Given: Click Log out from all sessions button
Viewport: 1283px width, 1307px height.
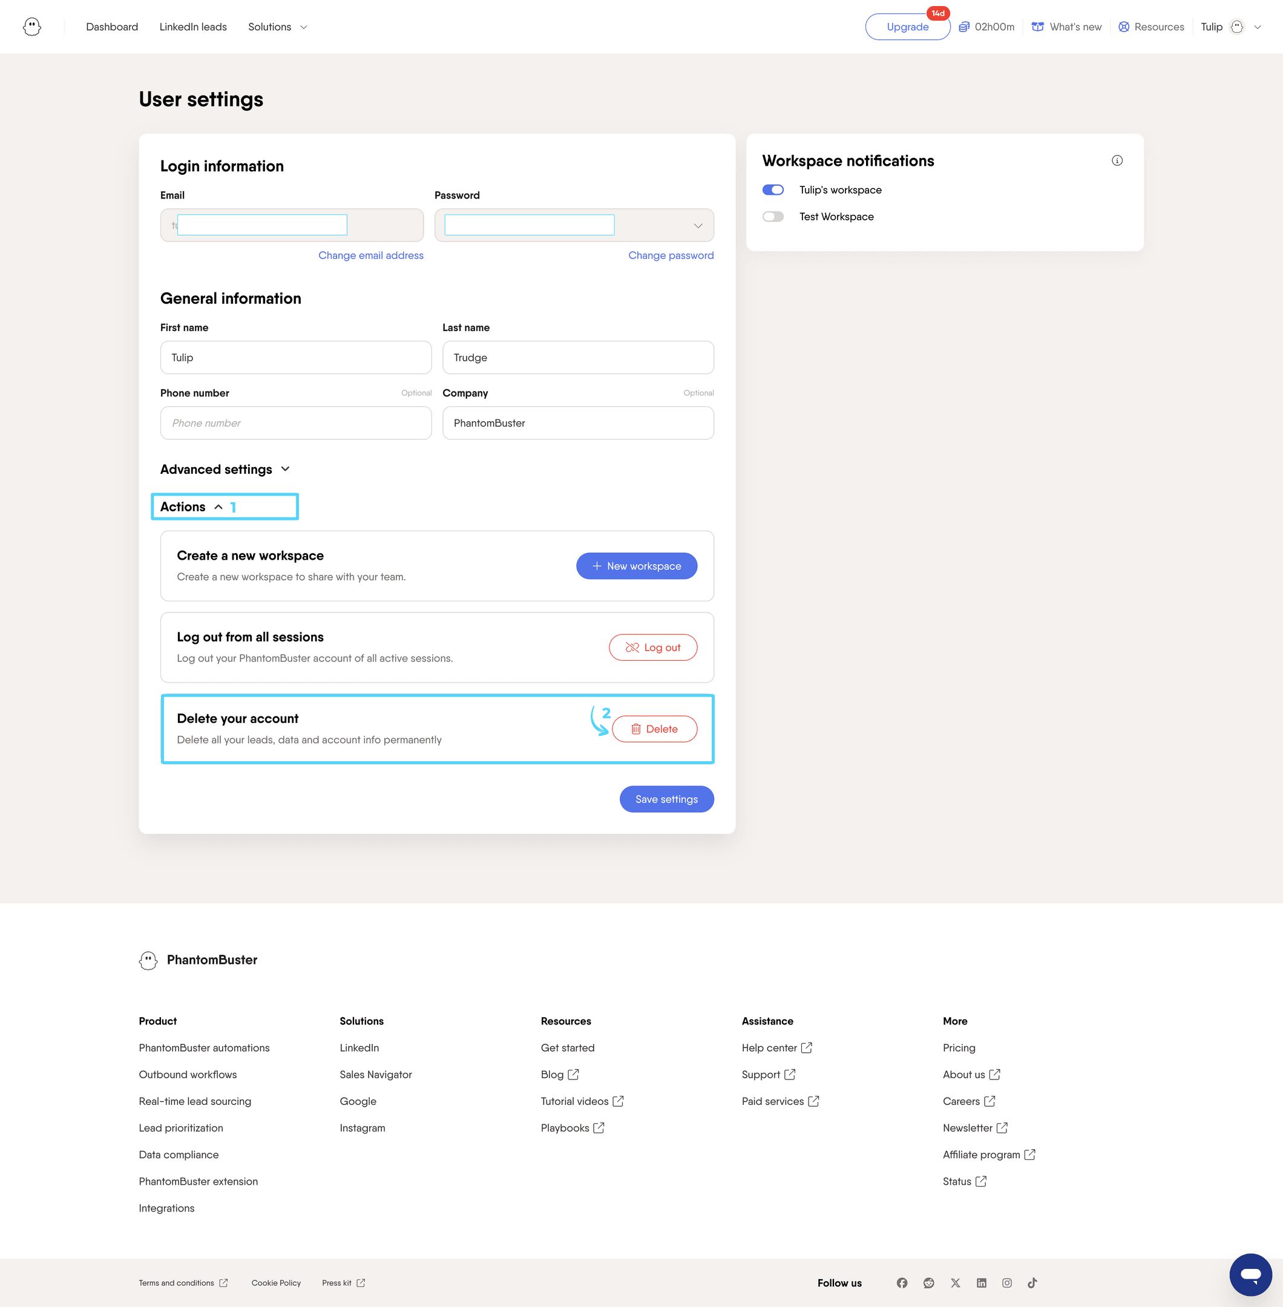Looking at the screenshot, I should click(x=653, y=647).
